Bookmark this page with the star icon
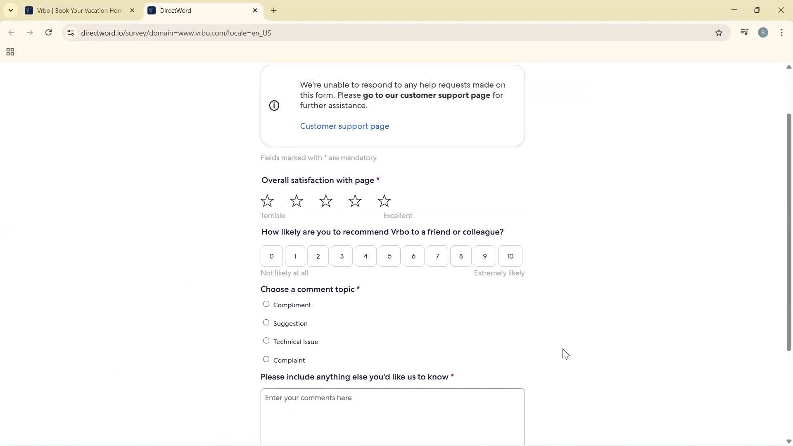The image size is (793, 446). [x=719, y=33]
